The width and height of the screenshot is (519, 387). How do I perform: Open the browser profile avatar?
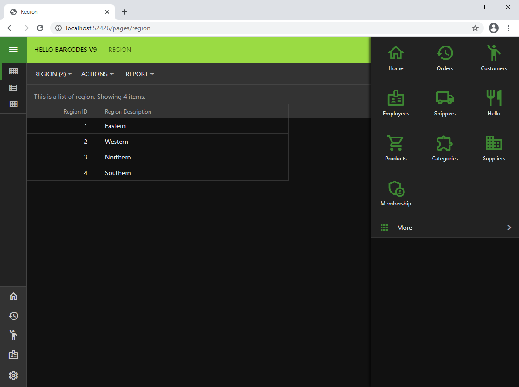(x=494, y=28)
